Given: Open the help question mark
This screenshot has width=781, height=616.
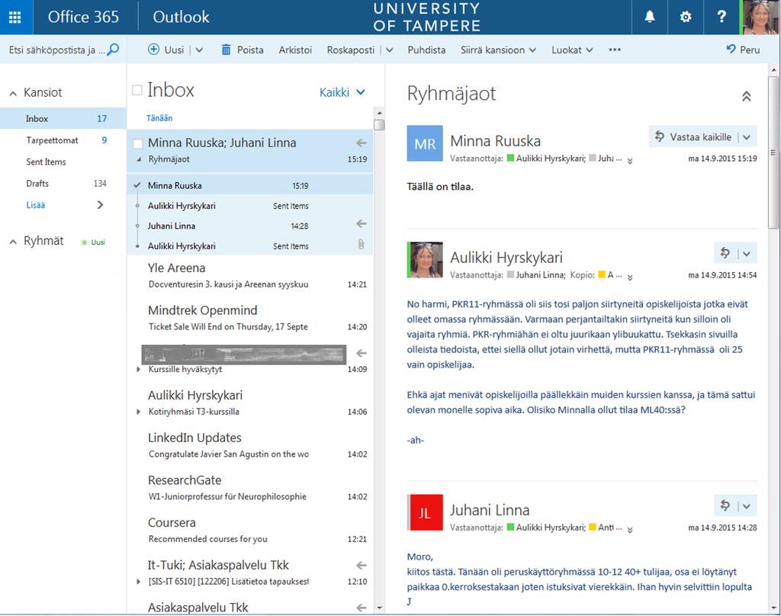Looking at the screenshot, I should 722,17.
